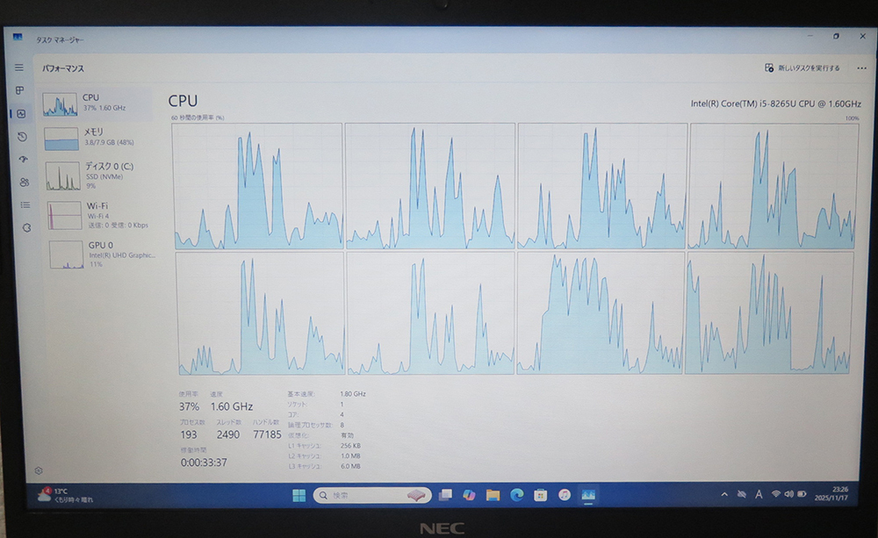This screenshot has height=538, width=878.
Task: Open the volume speaker tray icon
Action: pyautogui.click(x=789, y=494)
